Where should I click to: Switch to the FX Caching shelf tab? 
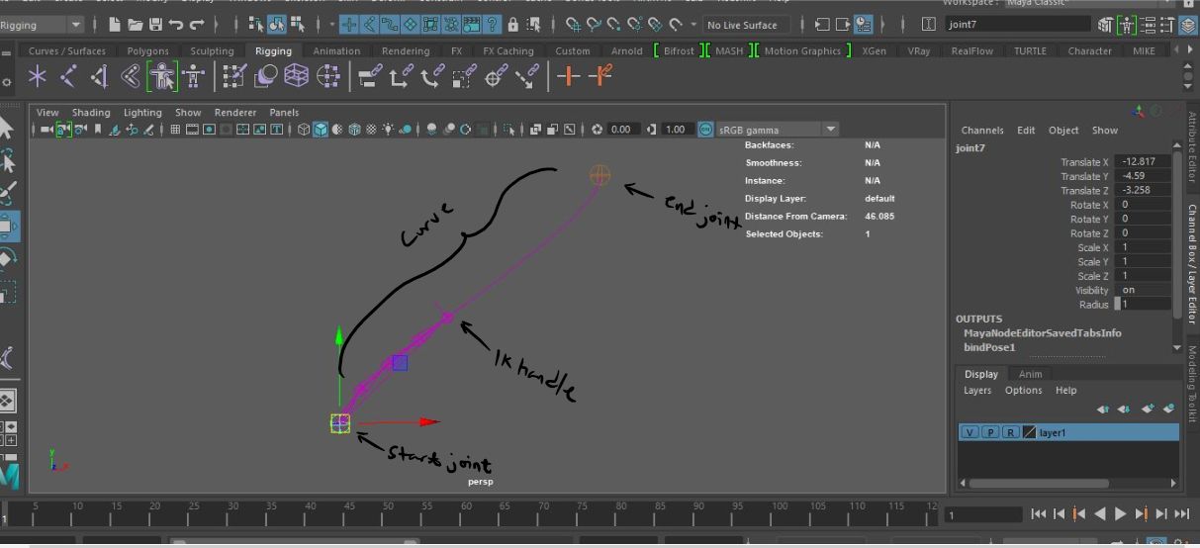[x=508, y=51]
